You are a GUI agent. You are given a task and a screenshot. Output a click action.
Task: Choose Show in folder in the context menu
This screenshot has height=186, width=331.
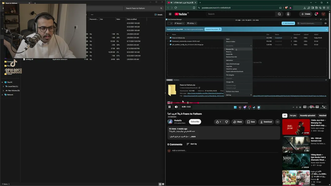(x=231, y=42)
